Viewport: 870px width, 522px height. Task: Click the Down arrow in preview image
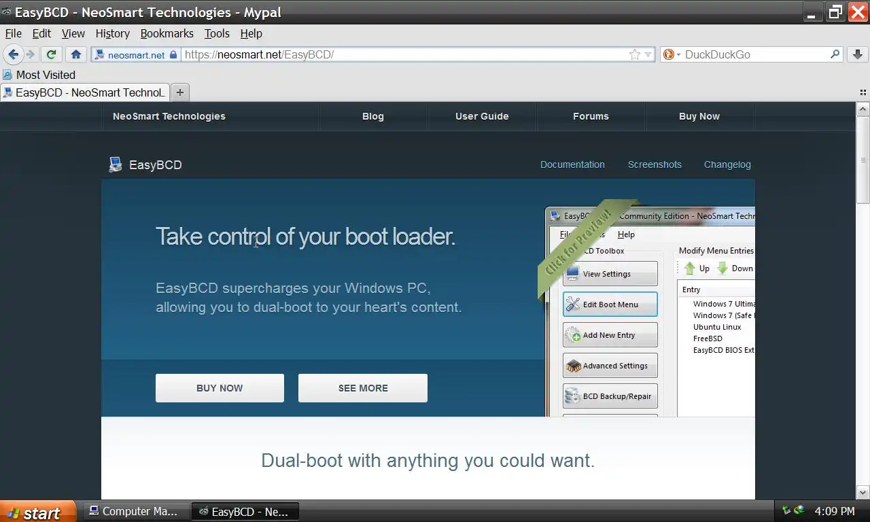point(735,268)
